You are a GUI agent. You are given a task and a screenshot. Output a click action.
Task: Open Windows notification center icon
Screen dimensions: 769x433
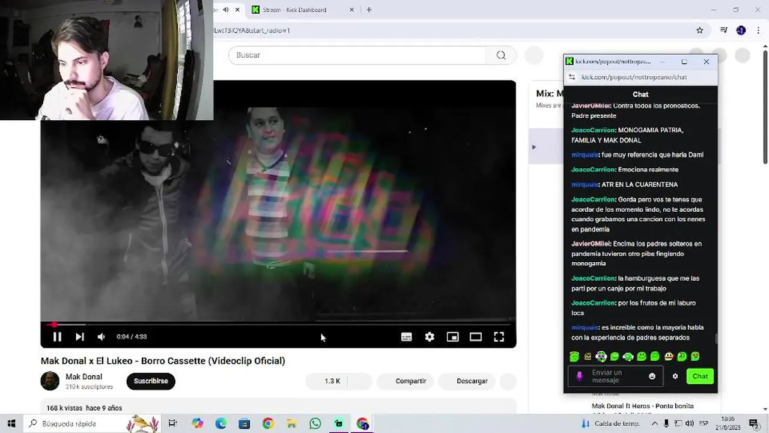[x=754, y=423]
